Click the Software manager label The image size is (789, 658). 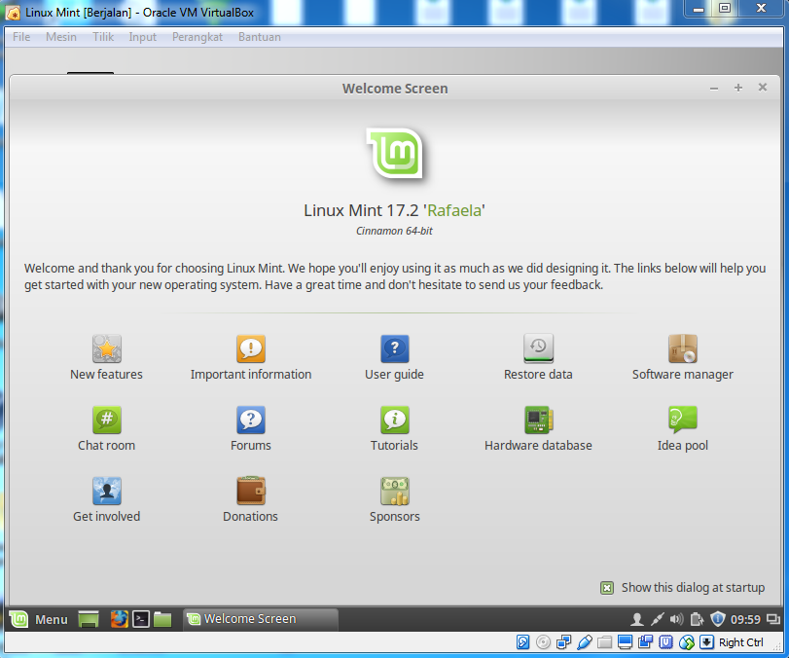682,374
